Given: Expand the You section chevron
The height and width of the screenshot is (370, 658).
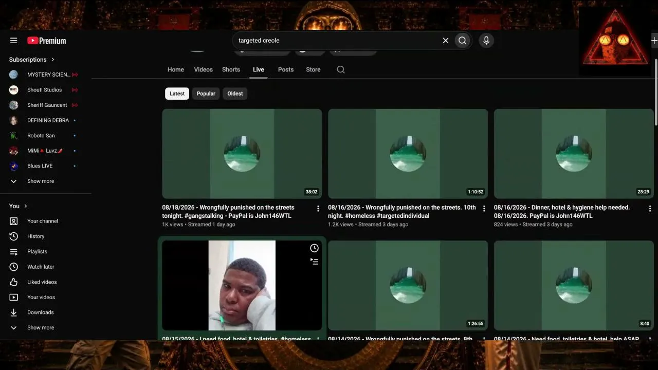Looking at the screenshot, I should (26, 206).
